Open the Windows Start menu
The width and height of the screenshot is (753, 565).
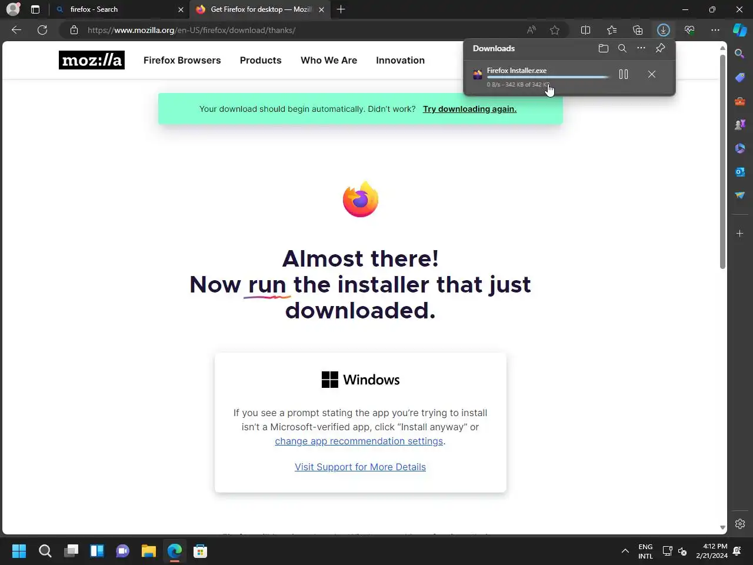point(19,551)
